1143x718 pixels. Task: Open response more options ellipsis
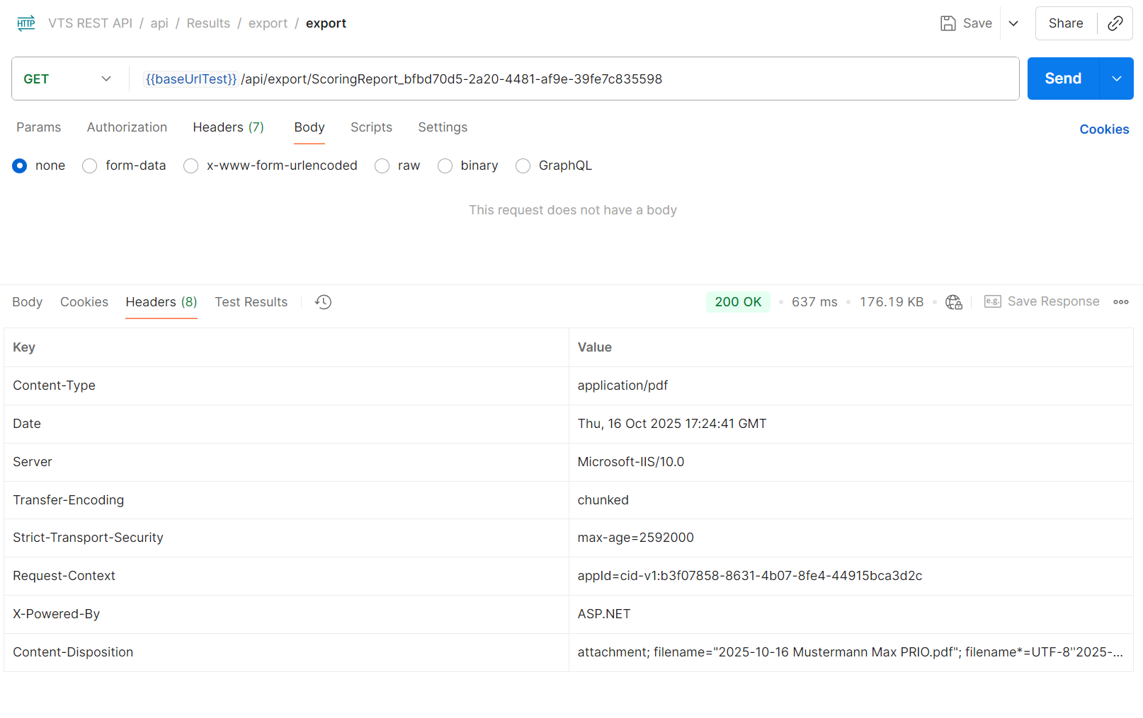[1120, 302]
